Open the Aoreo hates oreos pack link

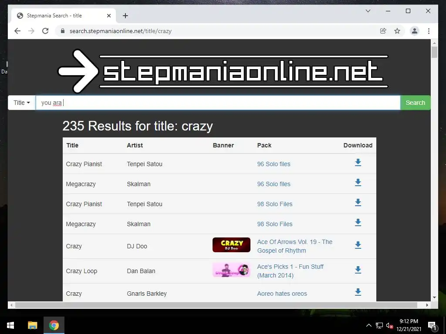[x=282, y=294]
